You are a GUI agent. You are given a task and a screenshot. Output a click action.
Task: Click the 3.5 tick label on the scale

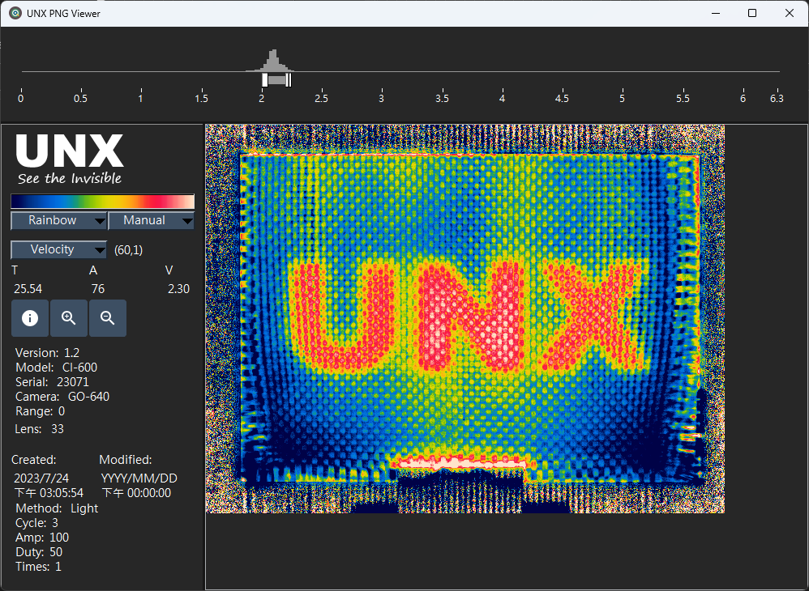(x=442, y=99)
